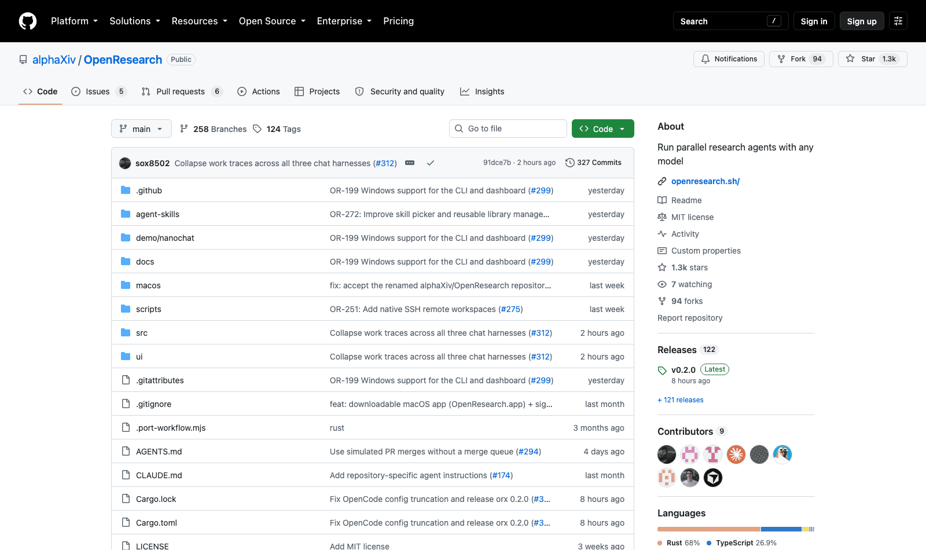Expand commit message ellipsis details
Screen dimensions: 926x550
click(410, 163)
